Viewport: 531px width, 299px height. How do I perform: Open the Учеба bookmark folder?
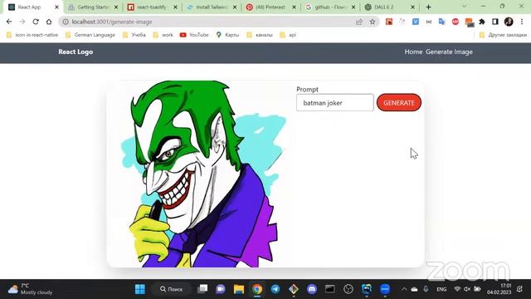[134, 35]
